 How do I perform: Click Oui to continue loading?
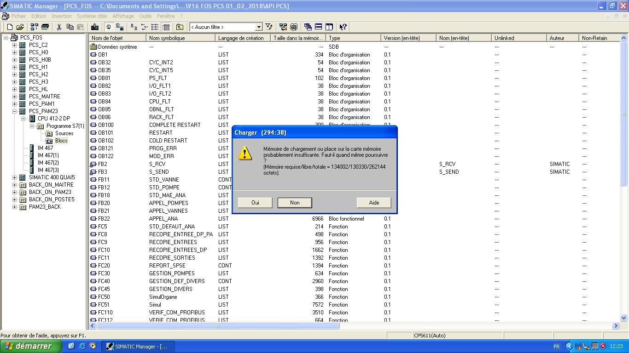coord(255,203)
